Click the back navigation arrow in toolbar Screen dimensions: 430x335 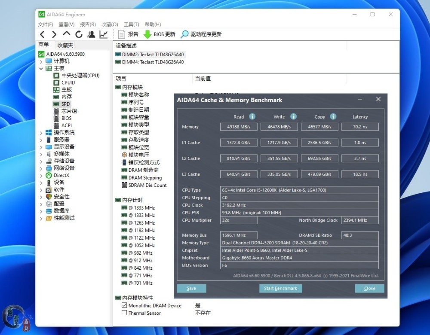[42, 34]
